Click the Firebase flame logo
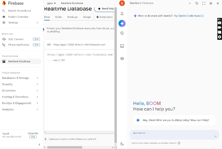 [4, 3]
